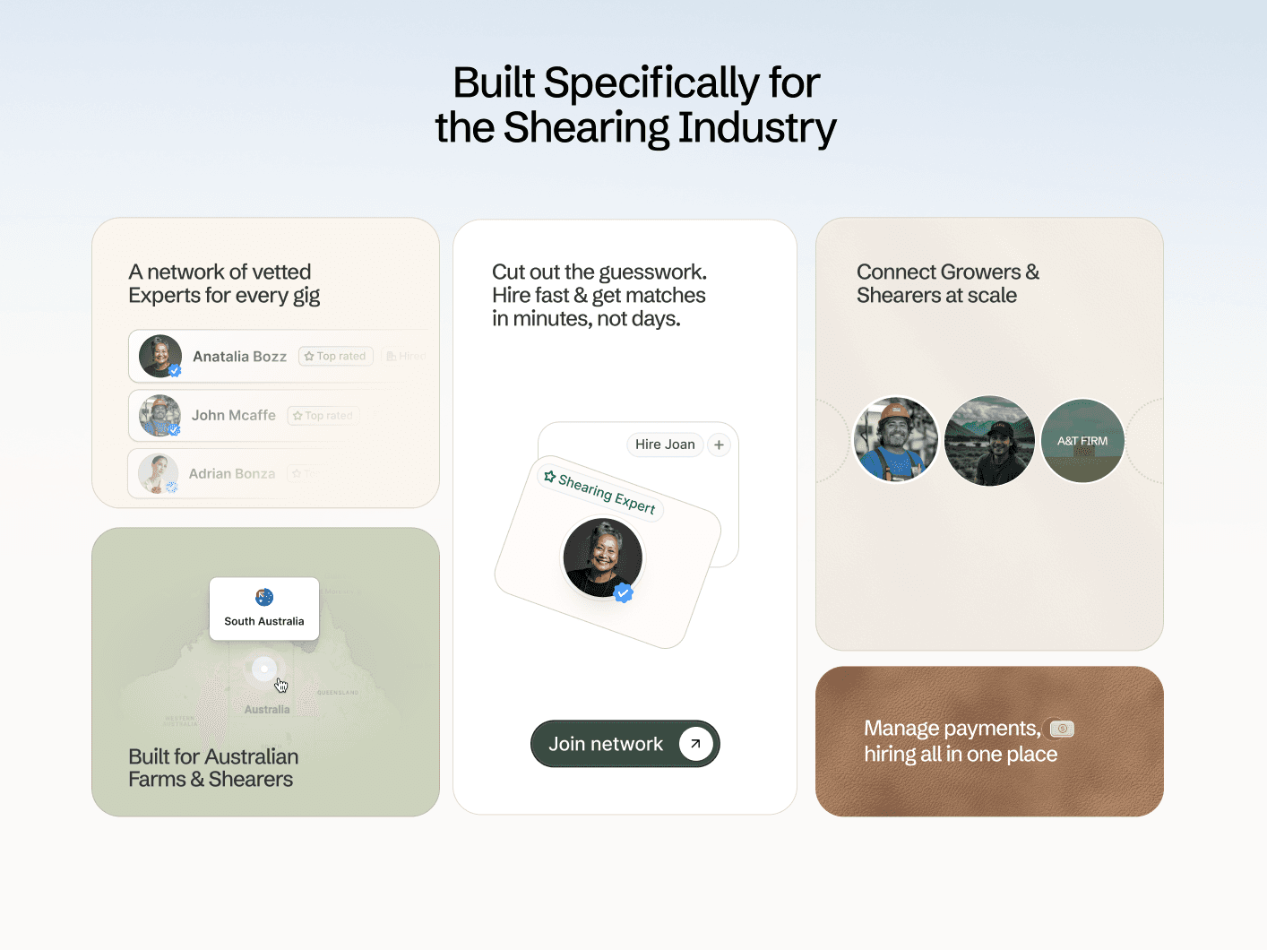This screenshot has width=1267, height=950.
Task: Click Adrian Bonza's faded verified badge
Action: (171, 488)
